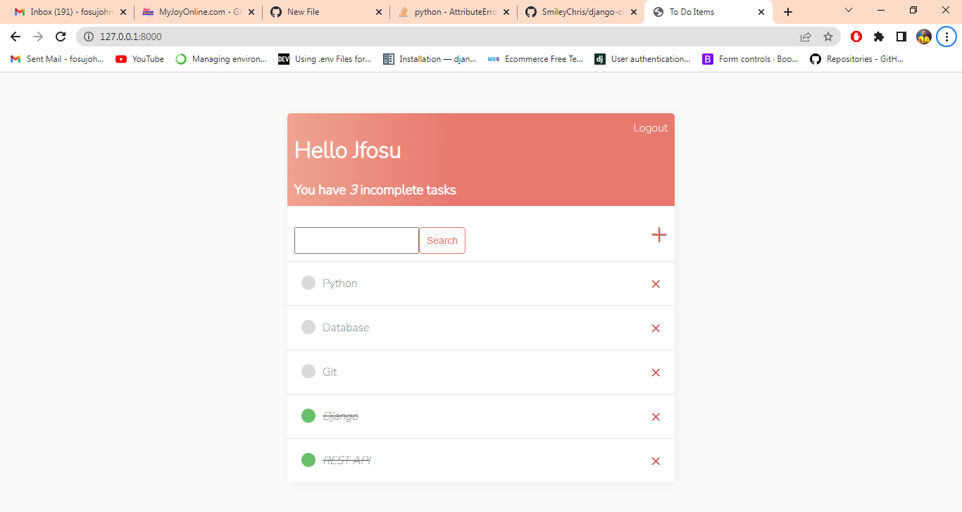Image resolution: width=962 pixels, height=512 pixels.
Task: Delete the Django task with its X
Action: pos(656,417)
